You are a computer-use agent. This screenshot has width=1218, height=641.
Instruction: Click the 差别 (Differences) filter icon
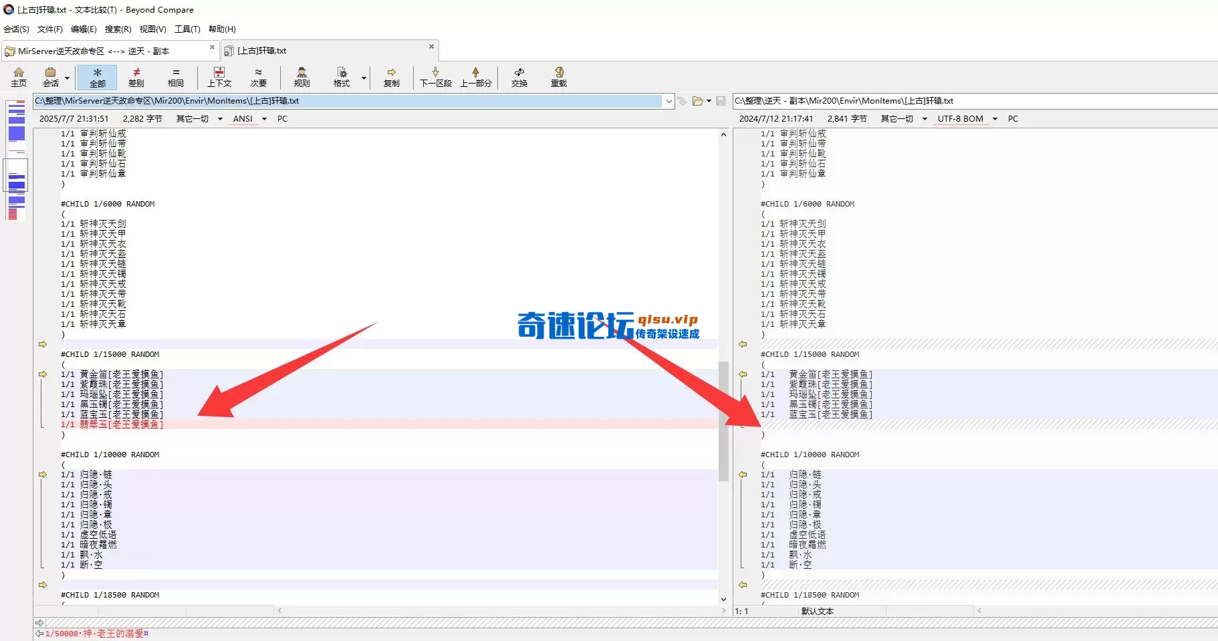[x=137, y=77]
